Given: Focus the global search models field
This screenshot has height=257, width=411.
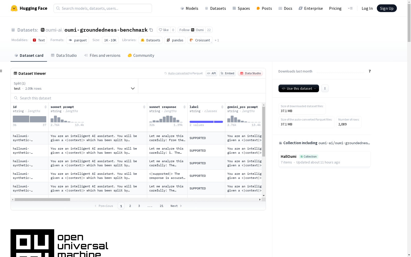Looking at the screenshot, I should tap(103, 8).
